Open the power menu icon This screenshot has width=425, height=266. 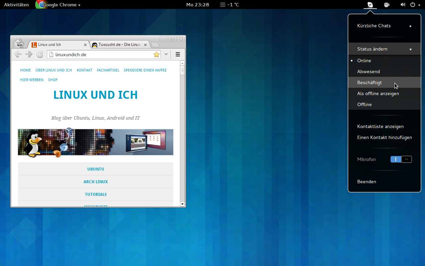413,5
